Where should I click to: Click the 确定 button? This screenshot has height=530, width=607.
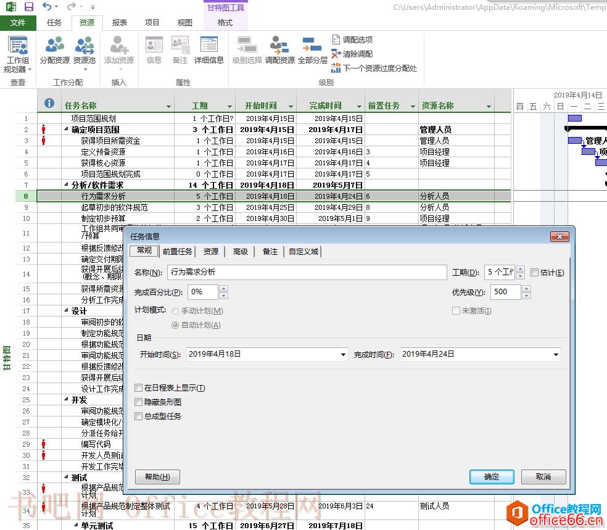[x=492, y=477]
